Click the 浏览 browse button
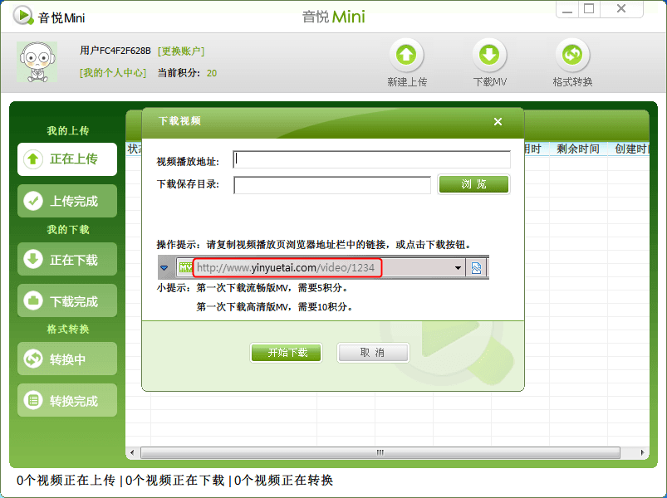667x498 pixels. pos(473,184)
